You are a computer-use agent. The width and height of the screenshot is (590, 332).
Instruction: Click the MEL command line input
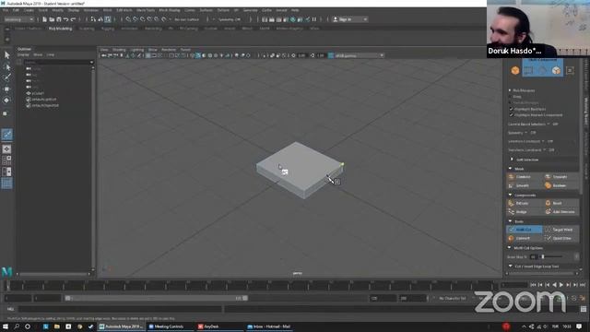coord(121,309)
